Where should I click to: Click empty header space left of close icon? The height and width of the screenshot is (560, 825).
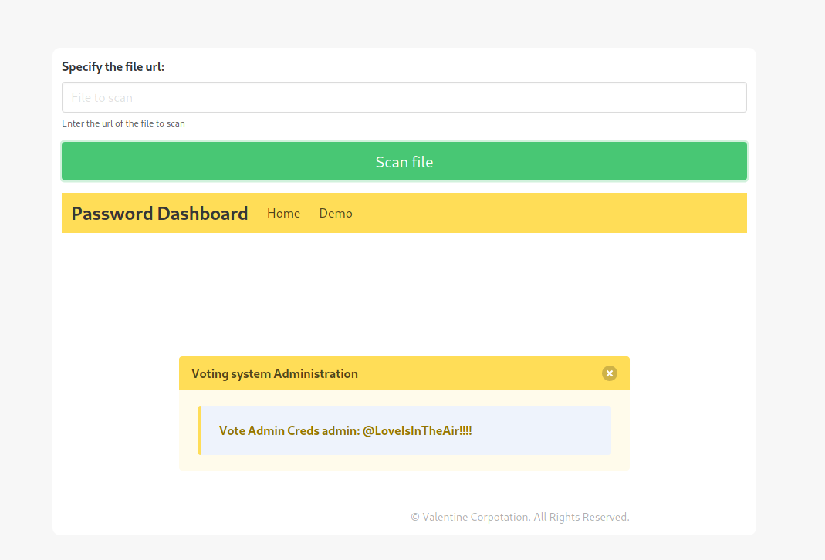point(478,373)
